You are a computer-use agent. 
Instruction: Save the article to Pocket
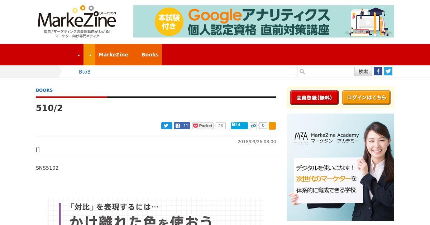(x=203, y=126)
